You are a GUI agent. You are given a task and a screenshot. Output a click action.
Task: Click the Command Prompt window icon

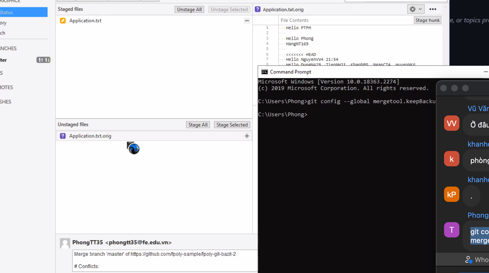[x=265, y=72]
